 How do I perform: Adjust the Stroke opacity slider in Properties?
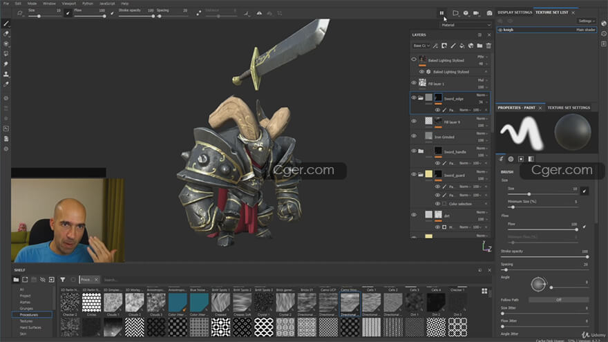pyautogui.click(x=544, y=257)
